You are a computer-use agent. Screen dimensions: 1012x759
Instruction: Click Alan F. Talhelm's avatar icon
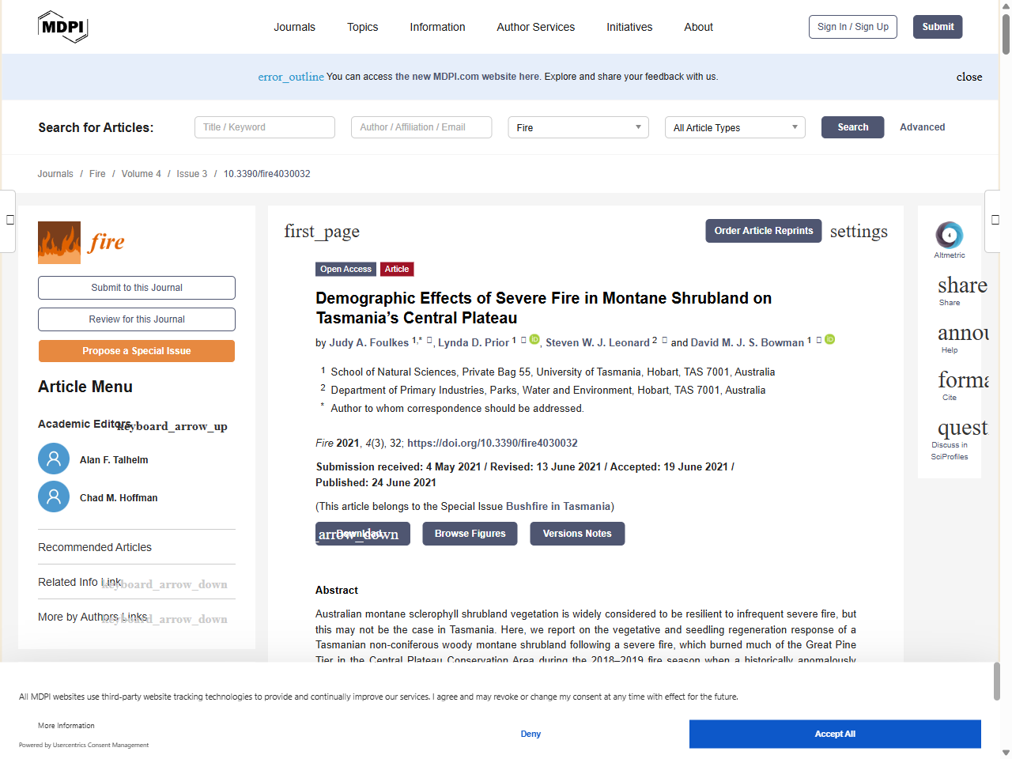pyautogui.click(x=54, y=459)
